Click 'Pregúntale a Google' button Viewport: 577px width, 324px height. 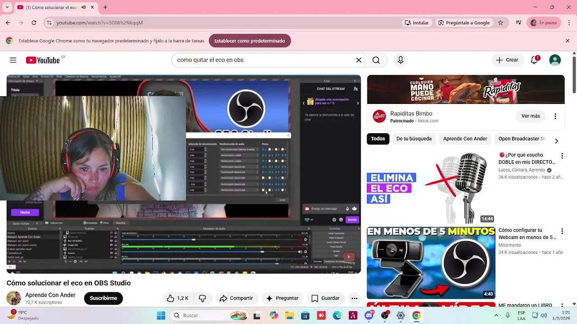(x=463, y=22)
